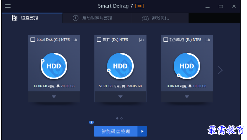
Task: Open the 启动时碎片整理 tab
Action: [x=97, y=18]
